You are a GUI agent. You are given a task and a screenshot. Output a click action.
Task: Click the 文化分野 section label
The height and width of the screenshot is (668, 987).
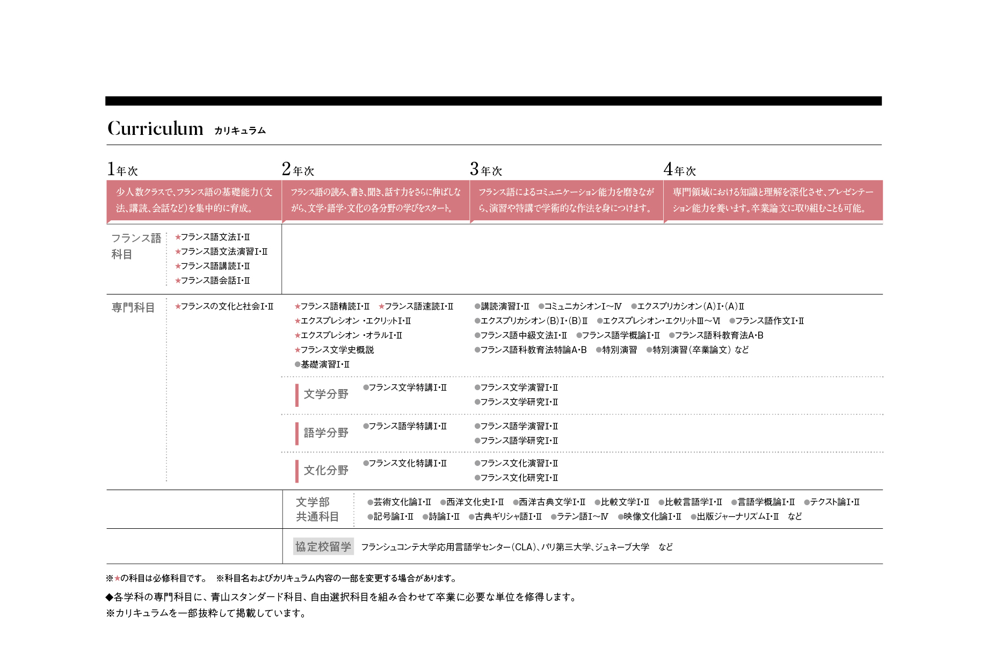[326, 471]
